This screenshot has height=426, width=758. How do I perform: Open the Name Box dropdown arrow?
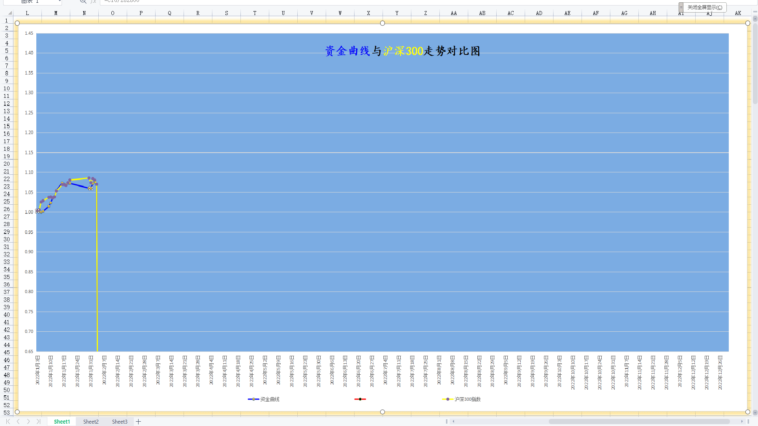pyautogui.click(x=60, y=1)
